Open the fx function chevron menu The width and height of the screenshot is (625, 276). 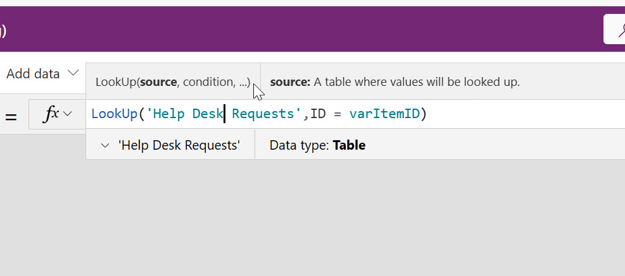pyautogui.click(x=68, y=114)
